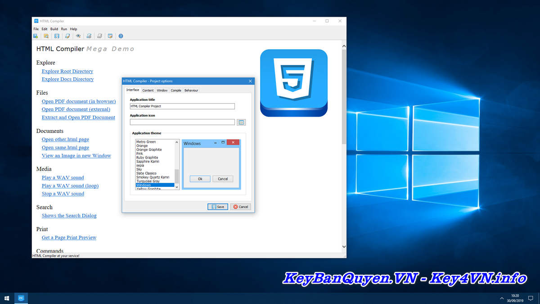Image resolution: width=540 pixels, height=304 pixels.
Task: Click the Application title input field
Action: (182, 106)
